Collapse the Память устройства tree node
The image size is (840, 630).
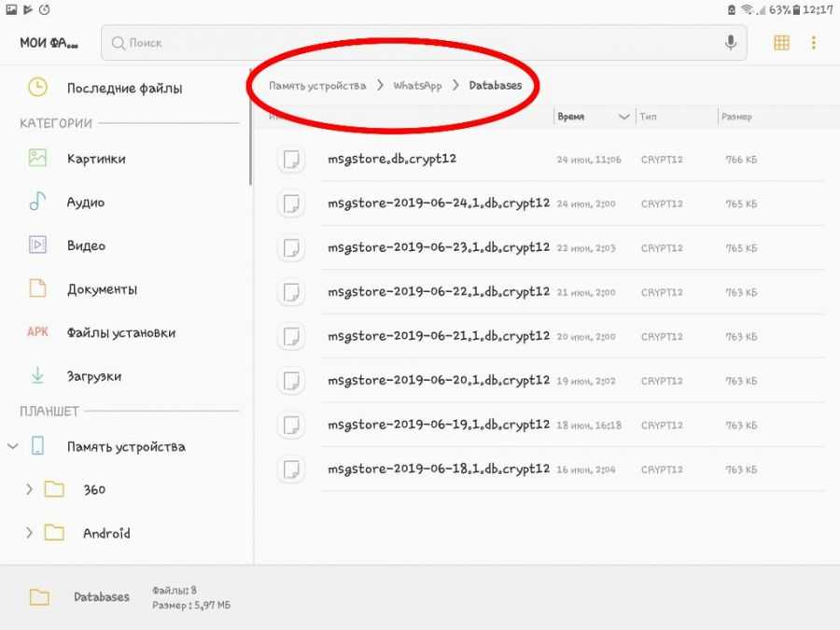[13, 446]
